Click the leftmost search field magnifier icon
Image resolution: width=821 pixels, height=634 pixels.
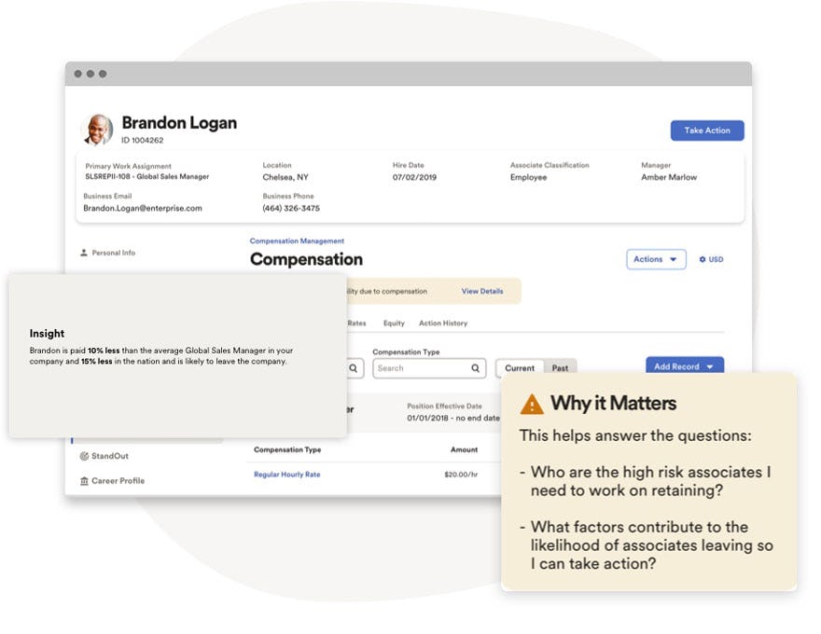pos(352,368)
